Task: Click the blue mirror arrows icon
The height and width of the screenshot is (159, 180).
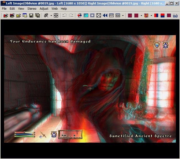Action: coord(105,16)
